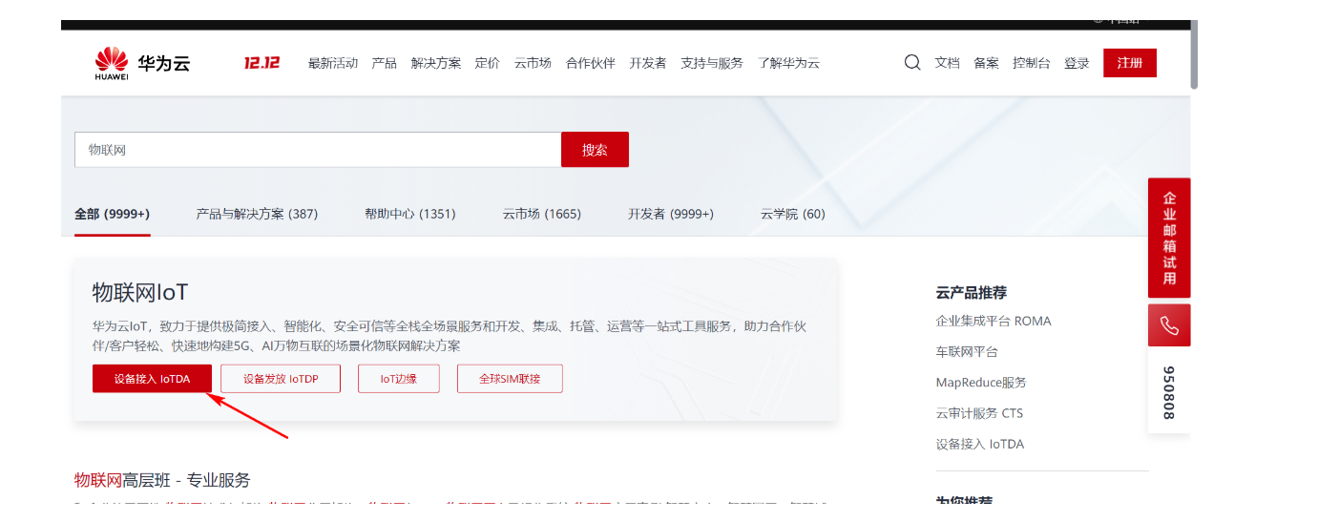Click the red 注册 button
The height and width of the screenshot is (522, 1339).
point(1130,63)
